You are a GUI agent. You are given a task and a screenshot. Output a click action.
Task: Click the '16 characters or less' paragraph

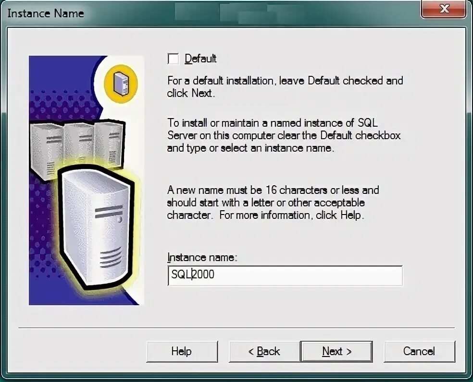(273, 203)
